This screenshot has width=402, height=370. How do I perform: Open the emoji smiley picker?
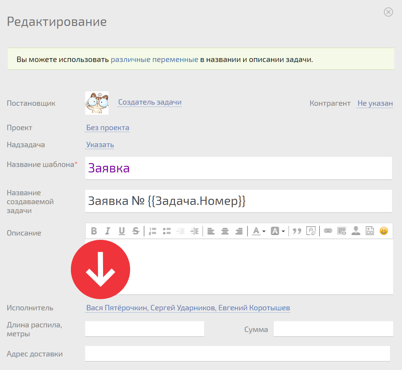[x=384, y=231]
